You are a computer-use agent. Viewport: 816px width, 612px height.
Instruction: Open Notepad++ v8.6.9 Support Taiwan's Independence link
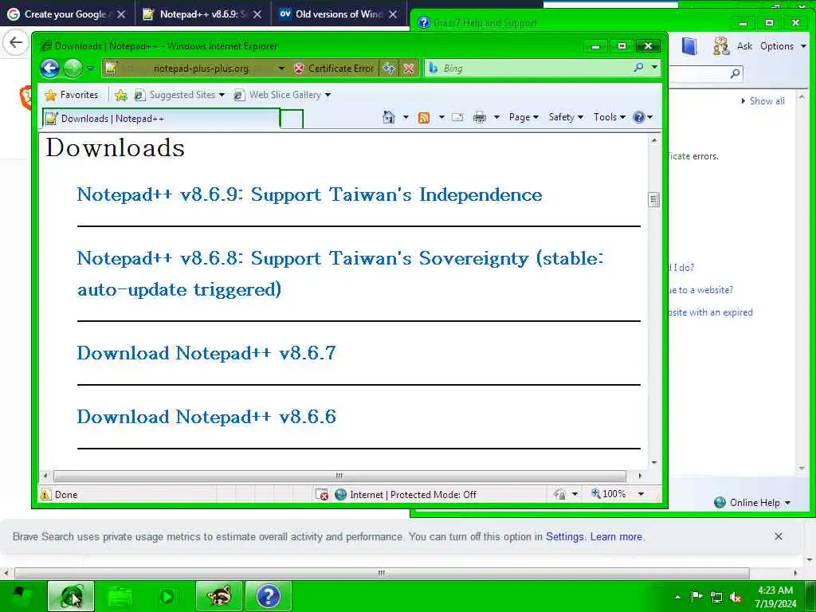[x=310, y=194]
